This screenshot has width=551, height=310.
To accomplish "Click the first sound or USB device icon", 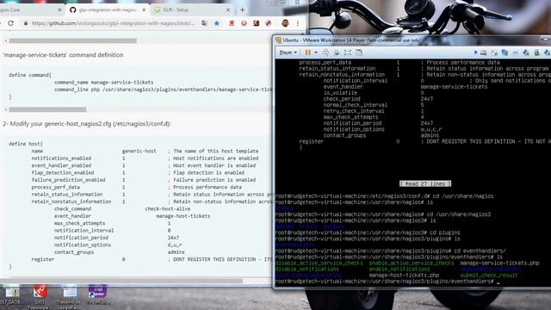I will coord(526,53).
